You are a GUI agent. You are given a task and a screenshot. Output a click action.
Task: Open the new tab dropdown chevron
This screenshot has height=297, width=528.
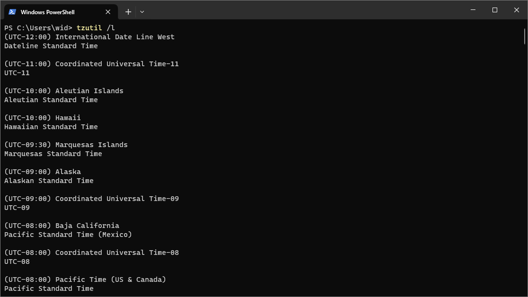tap(141, 12)
